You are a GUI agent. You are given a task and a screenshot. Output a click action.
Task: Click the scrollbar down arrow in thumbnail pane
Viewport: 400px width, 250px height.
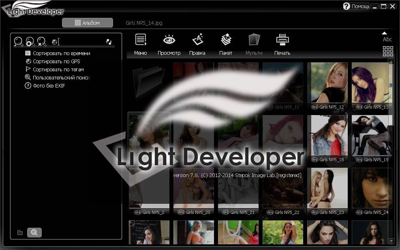coord(391,241)
